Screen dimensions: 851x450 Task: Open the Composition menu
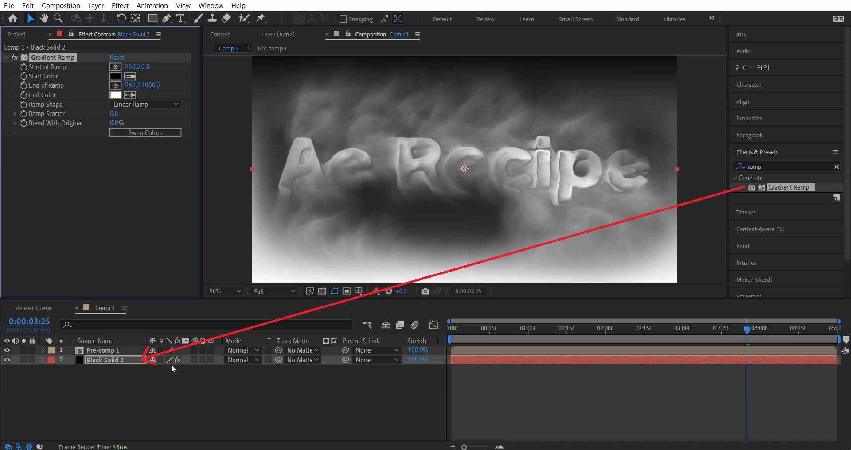pos(61,5)
